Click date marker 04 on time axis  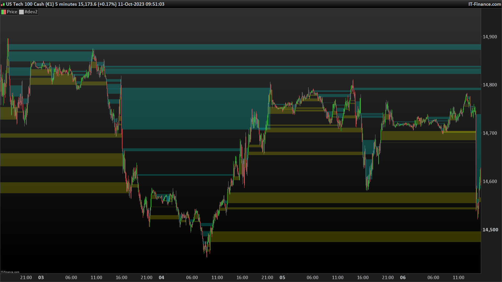pos(162,278)
